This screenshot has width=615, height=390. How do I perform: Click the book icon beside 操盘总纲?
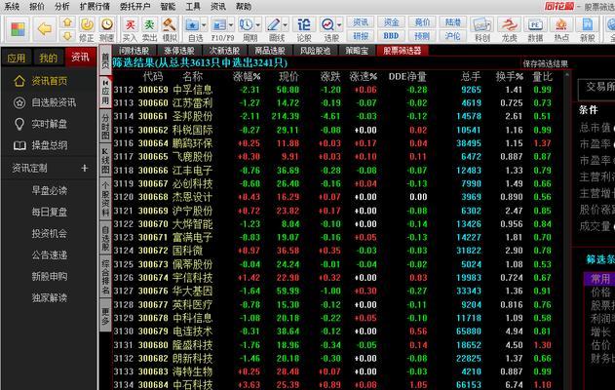click(19, 145)
